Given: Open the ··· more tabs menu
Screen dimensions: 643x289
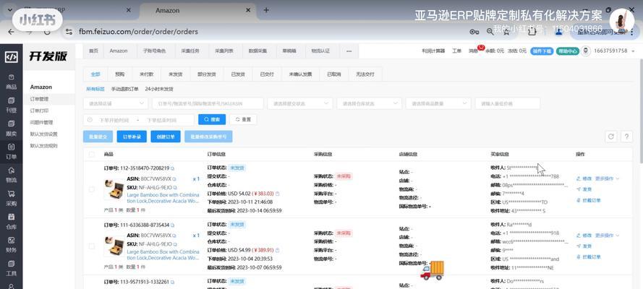Looking at the screenshot, I should (x=349, y=51).
